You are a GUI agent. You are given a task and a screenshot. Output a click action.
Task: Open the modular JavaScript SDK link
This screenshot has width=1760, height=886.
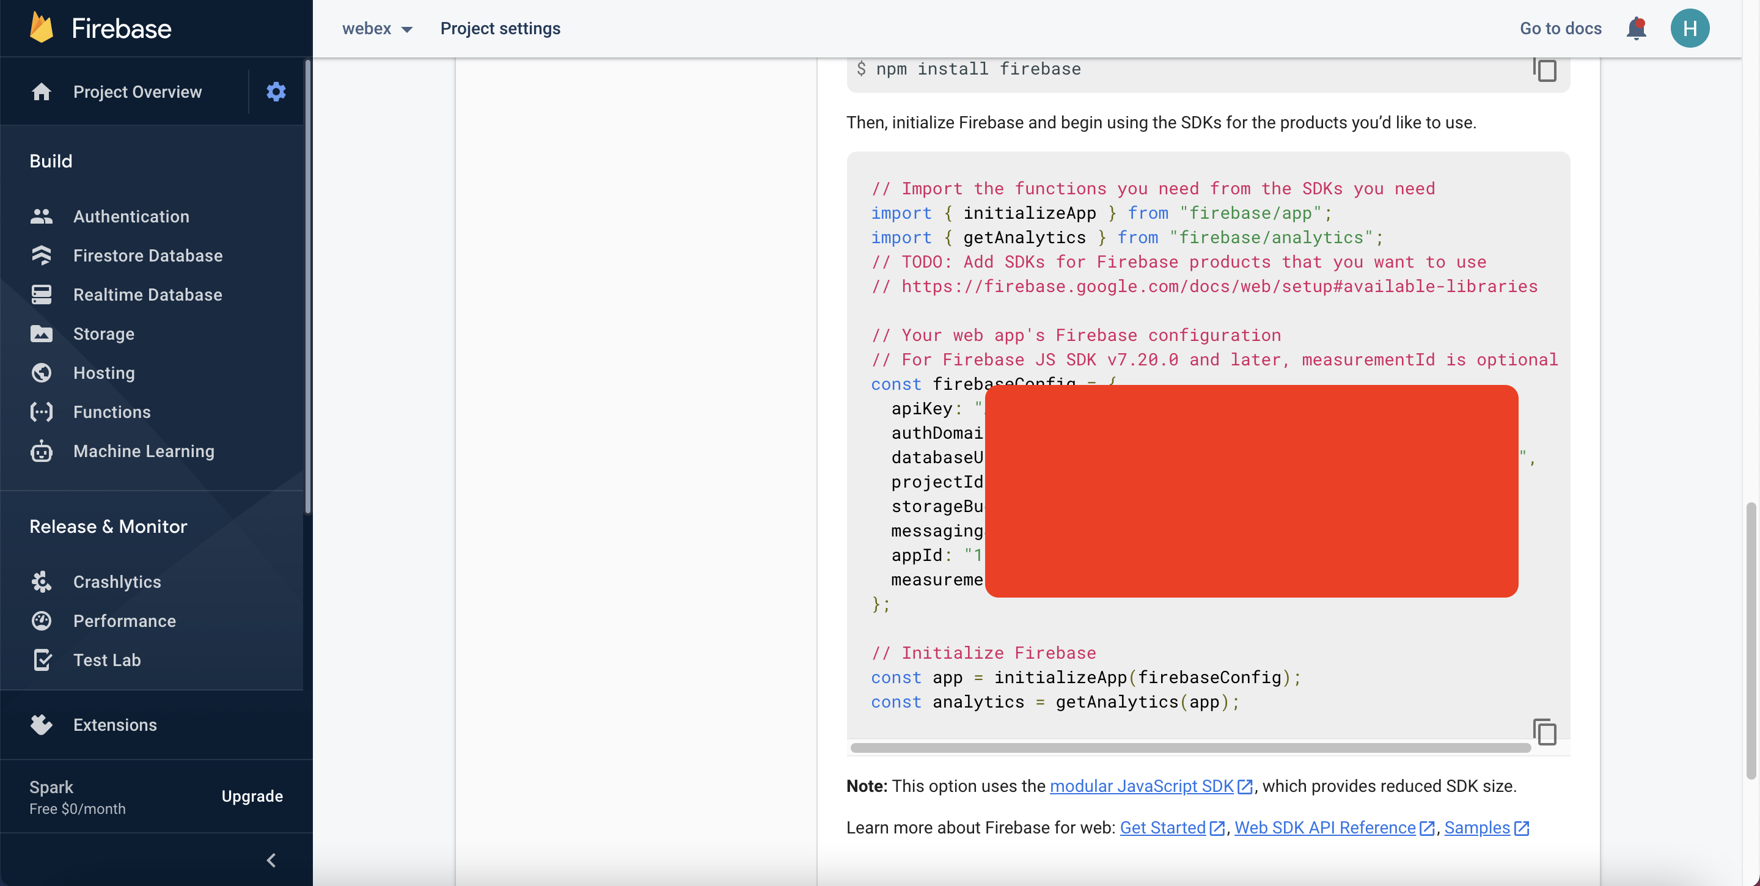click(x=1141, y=786)
